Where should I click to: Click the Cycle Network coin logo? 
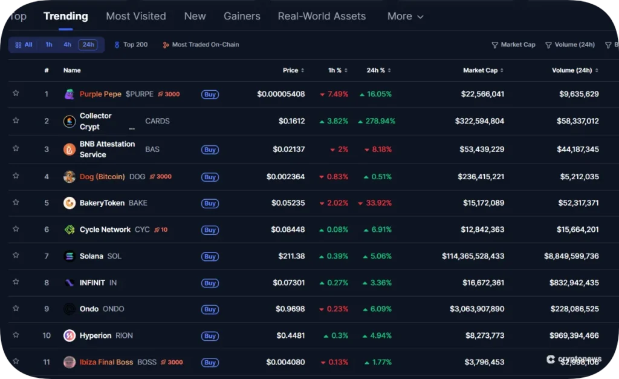click(x=70, y=229)
